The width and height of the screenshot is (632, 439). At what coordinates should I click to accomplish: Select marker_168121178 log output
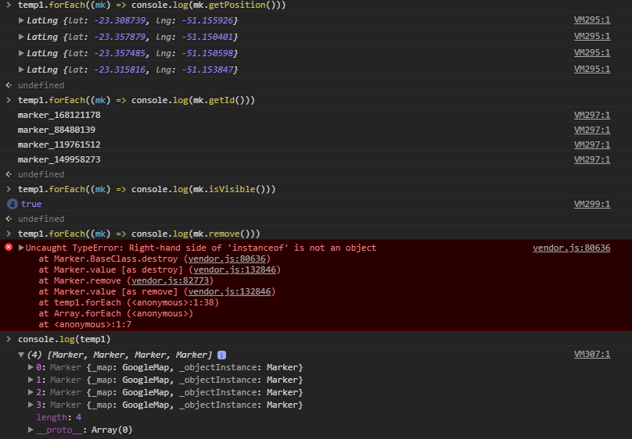[59, 115]
